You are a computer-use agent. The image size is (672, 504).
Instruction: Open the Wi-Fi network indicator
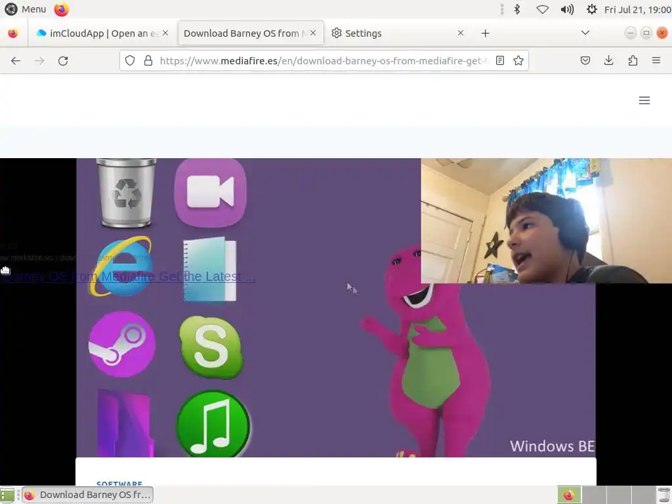pos(542,9)
